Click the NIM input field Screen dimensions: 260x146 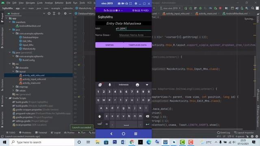(133, 29)
